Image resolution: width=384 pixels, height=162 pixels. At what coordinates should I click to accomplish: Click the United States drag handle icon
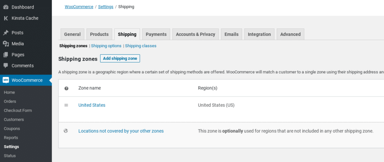pyautogui.click(x=66, y=105)
